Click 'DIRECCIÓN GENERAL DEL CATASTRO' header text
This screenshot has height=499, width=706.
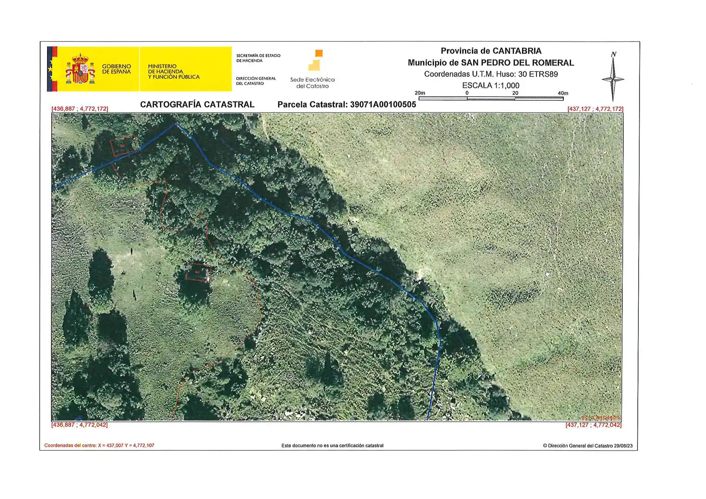click(256, 81)
